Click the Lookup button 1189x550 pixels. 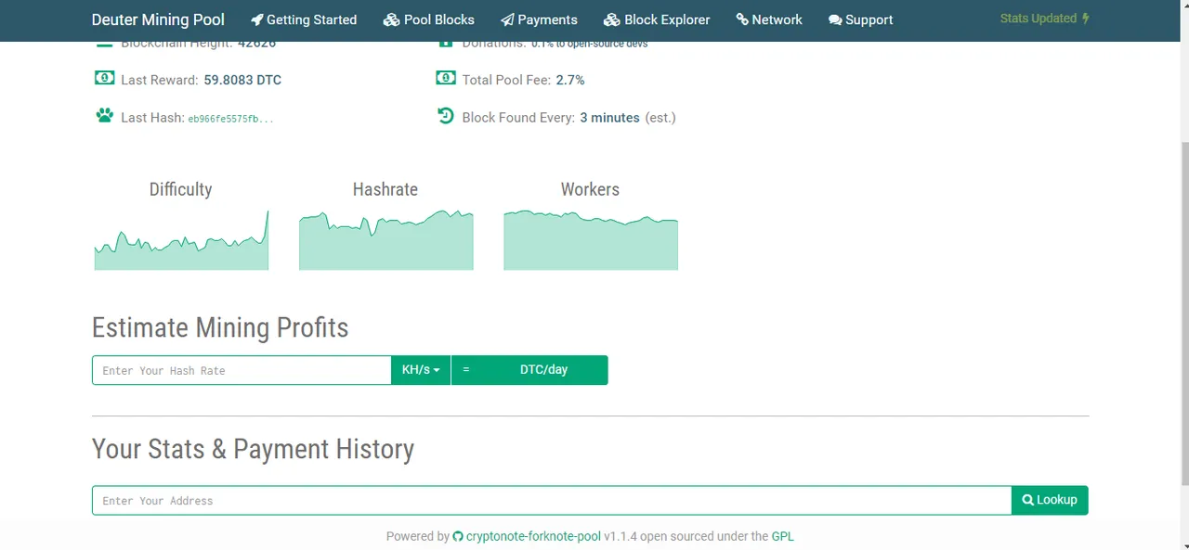(1050, 500)
